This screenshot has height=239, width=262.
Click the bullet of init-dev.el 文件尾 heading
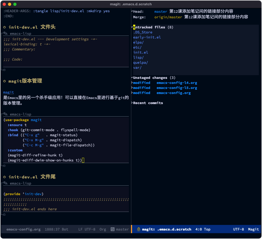[x=5, y=177]
